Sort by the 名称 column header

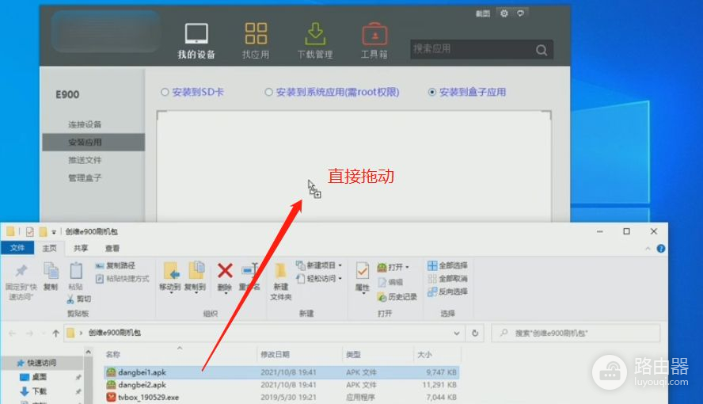pyautogui.click(x=113, y=354)
